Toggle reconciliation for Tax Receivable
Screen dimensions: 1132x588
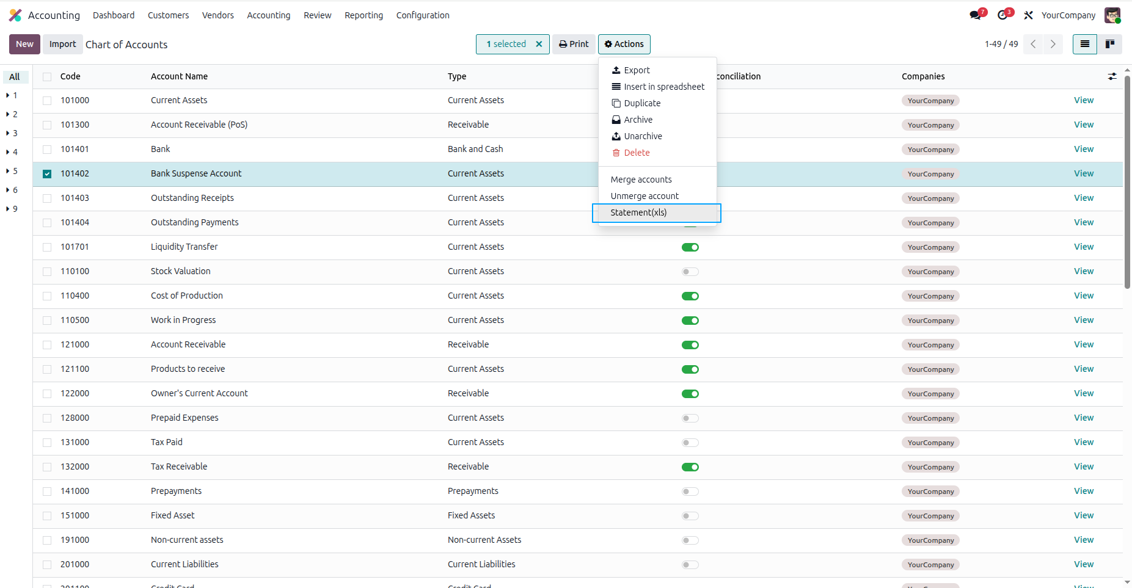pos(690,467)
